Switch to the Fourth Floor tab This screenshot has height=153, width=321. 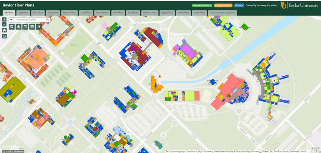pyautogui.click(x=102, y=13)
